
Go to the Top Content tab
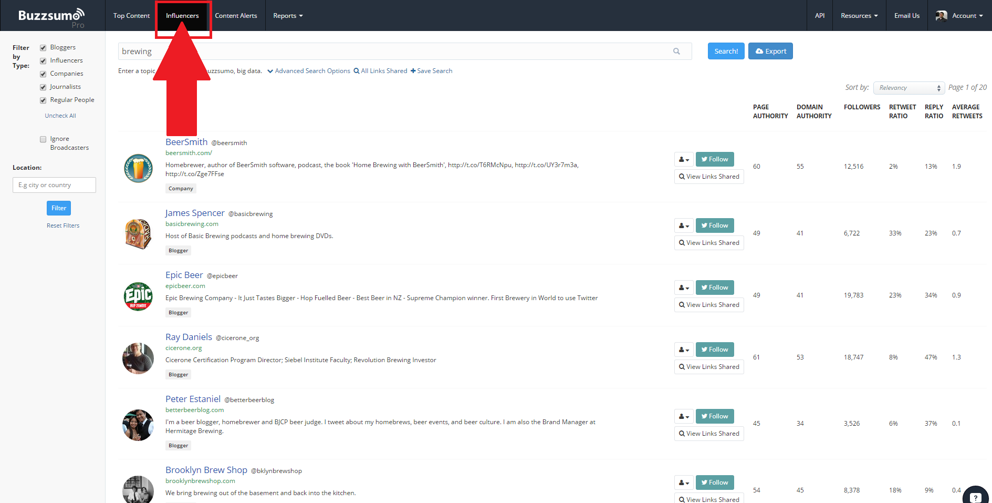[x=131, y=16]
